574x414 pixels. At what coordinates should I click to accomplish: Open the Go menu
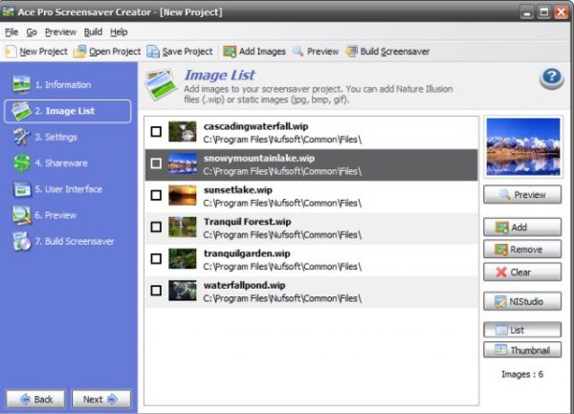tap(32, 33)
